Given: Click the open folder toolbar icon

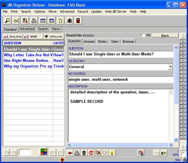Looking at the screenshot, I should tap(16, 21).
